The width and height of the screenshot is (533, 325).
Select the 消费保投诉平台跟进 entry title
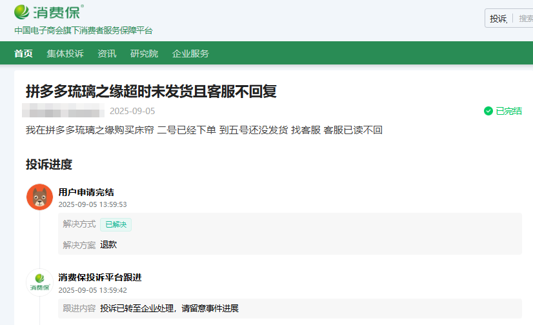click(100, 277)
